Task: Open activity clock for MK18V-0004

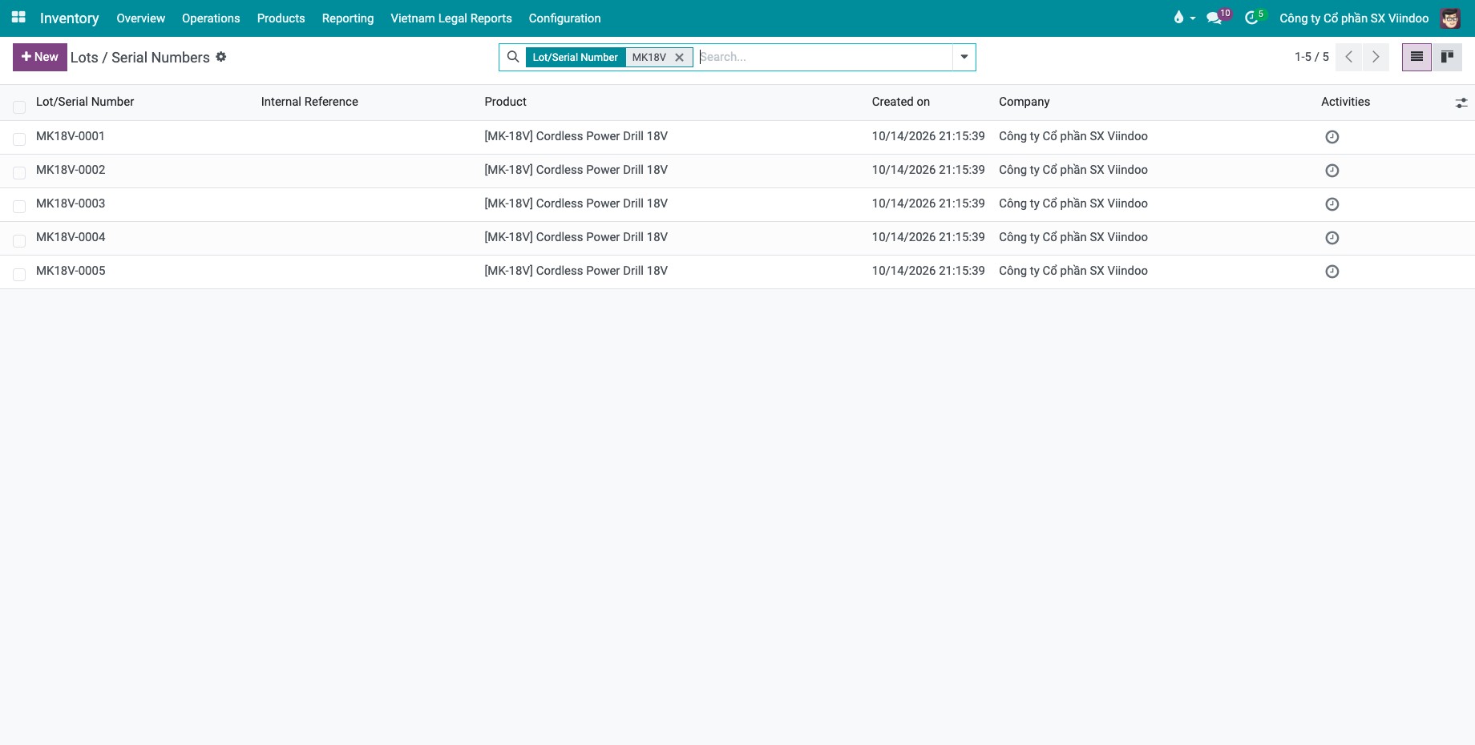Action: click(1332, 238)
